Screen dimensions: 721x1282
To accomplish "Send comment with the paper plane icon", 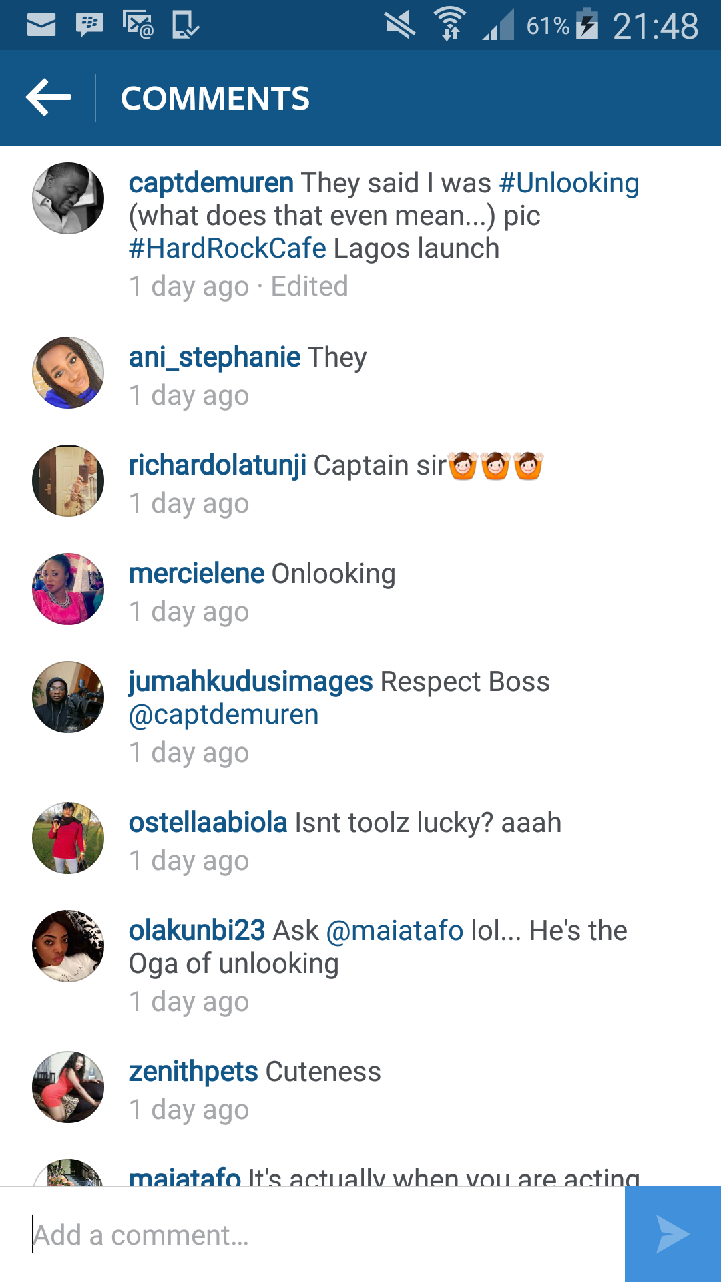I will click(673, 1234).
